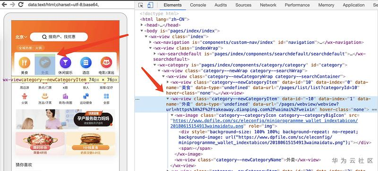This screenshot has height=171, width=378.
Task: Open the 洗浴/汗蒸 icon
Action: tap(45, 96)
